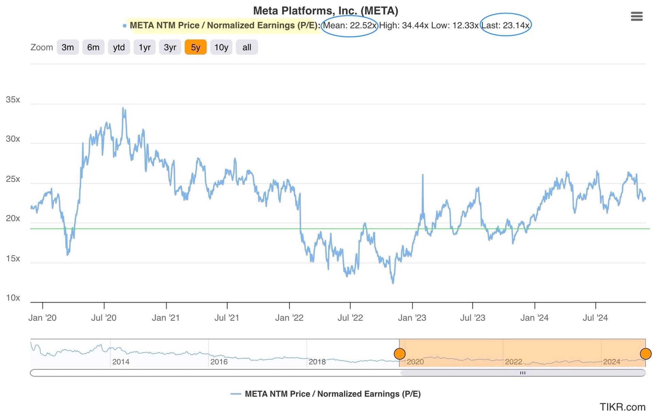Click the right orange navigator handle
This screenshot has width=653, height=419.
pos(645,354)
